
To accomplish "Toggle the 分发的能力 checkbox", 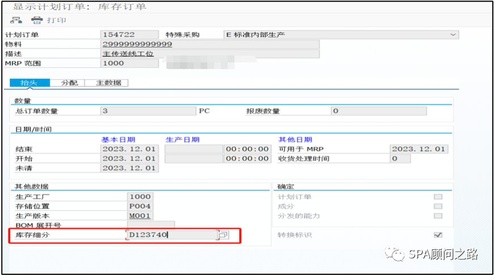I will click(438, 216).
